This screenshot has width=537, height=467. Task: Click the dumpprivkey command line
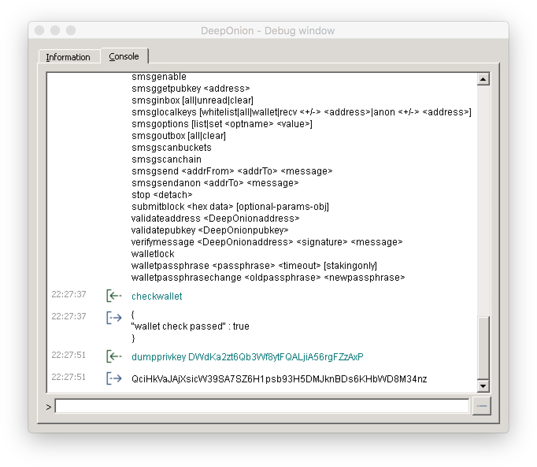point(247,357)
